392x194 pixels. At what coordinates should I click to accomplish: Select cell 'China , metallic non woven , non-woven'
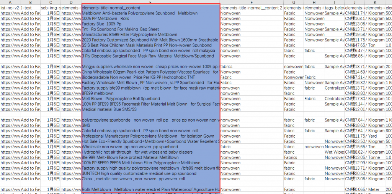pyautogui.click(x=151, y=179)
